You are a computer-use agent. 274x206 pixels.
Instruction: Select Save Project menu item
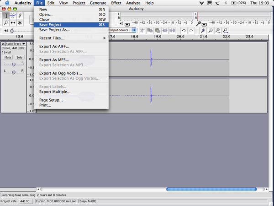tap(71, 25)
